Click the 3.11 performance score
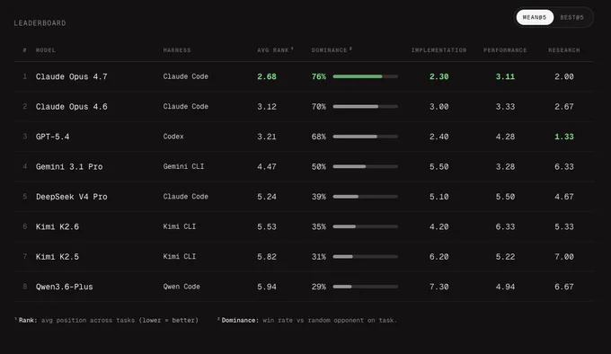The image size is (611, 354). 505,76
